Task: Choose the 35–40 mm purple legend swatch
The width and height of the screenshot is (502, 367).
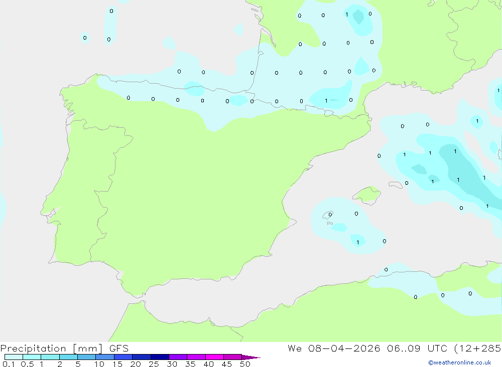Action: [196, 357]
